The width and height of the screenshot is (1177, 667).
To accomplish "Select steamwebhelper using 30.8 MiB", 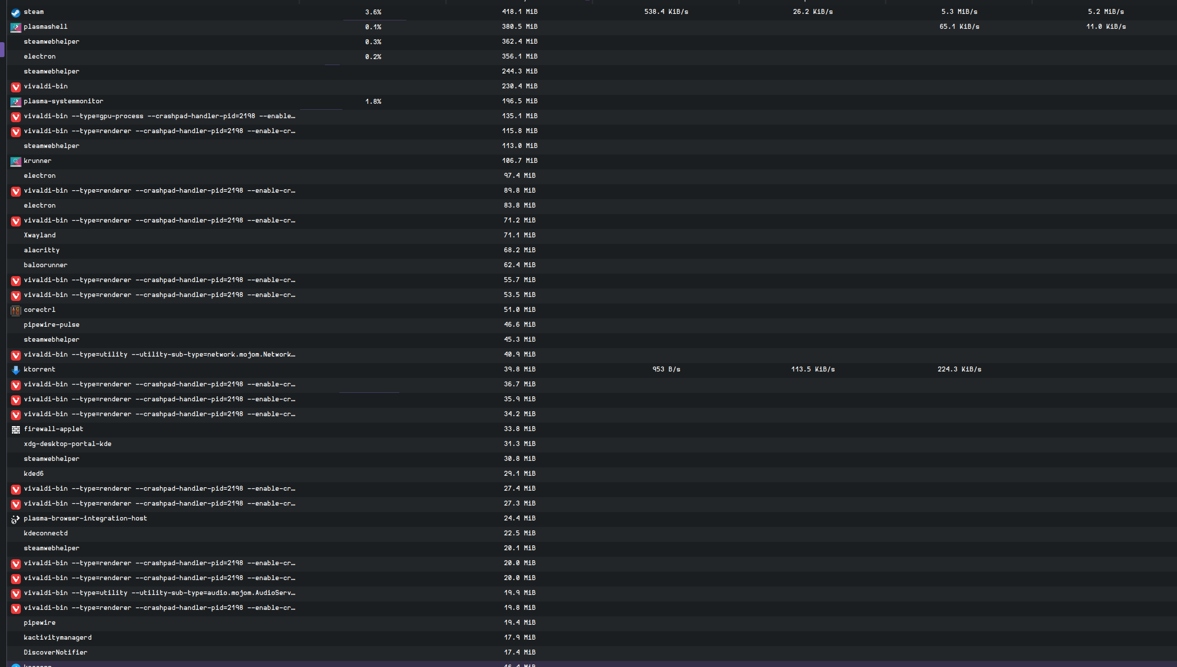I will [x=52, y=458].
